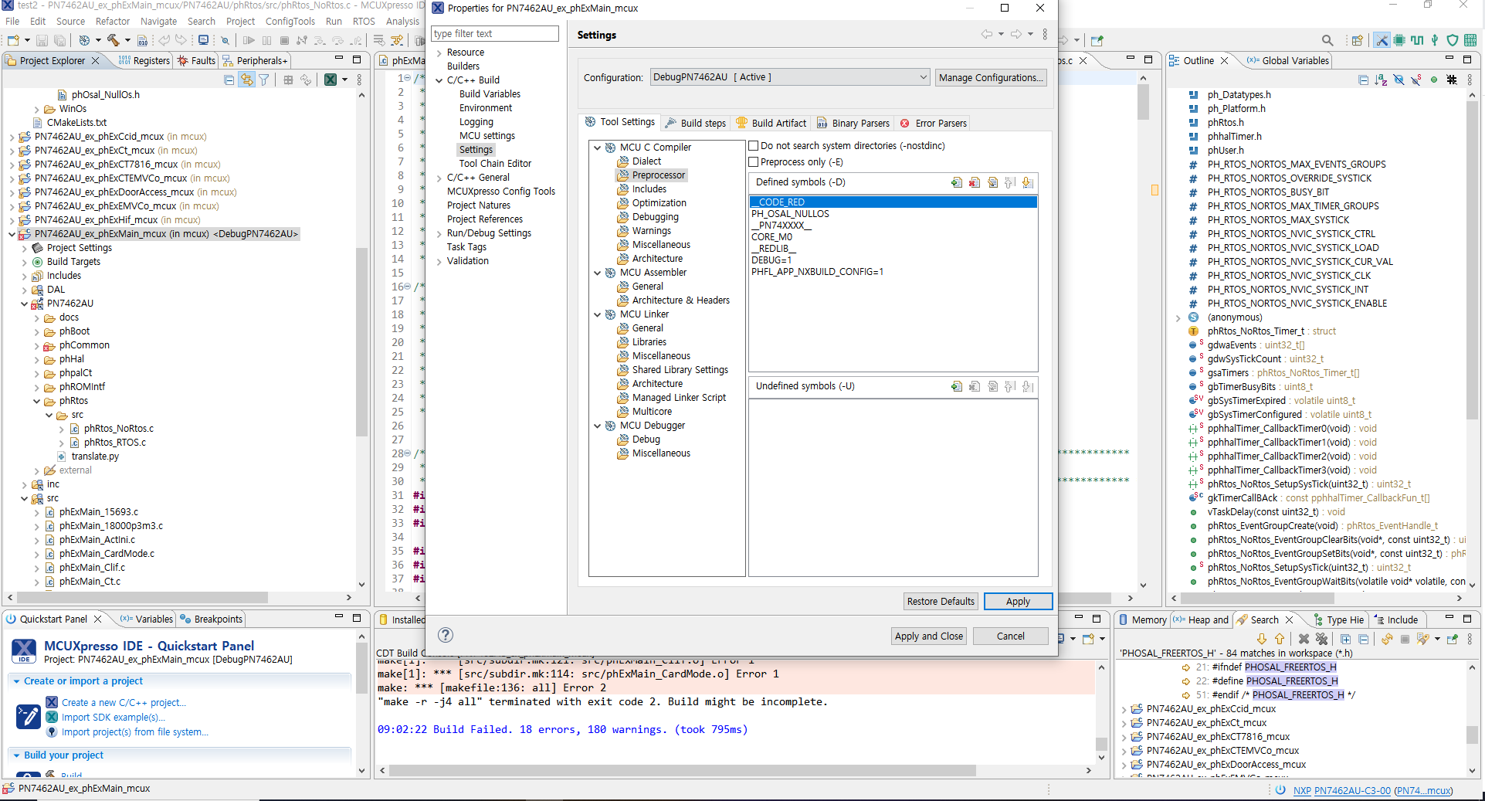Click Restore Defaults
This screenshot has width=1485, height=801.
pyautogui.click(x=941, y=601)
